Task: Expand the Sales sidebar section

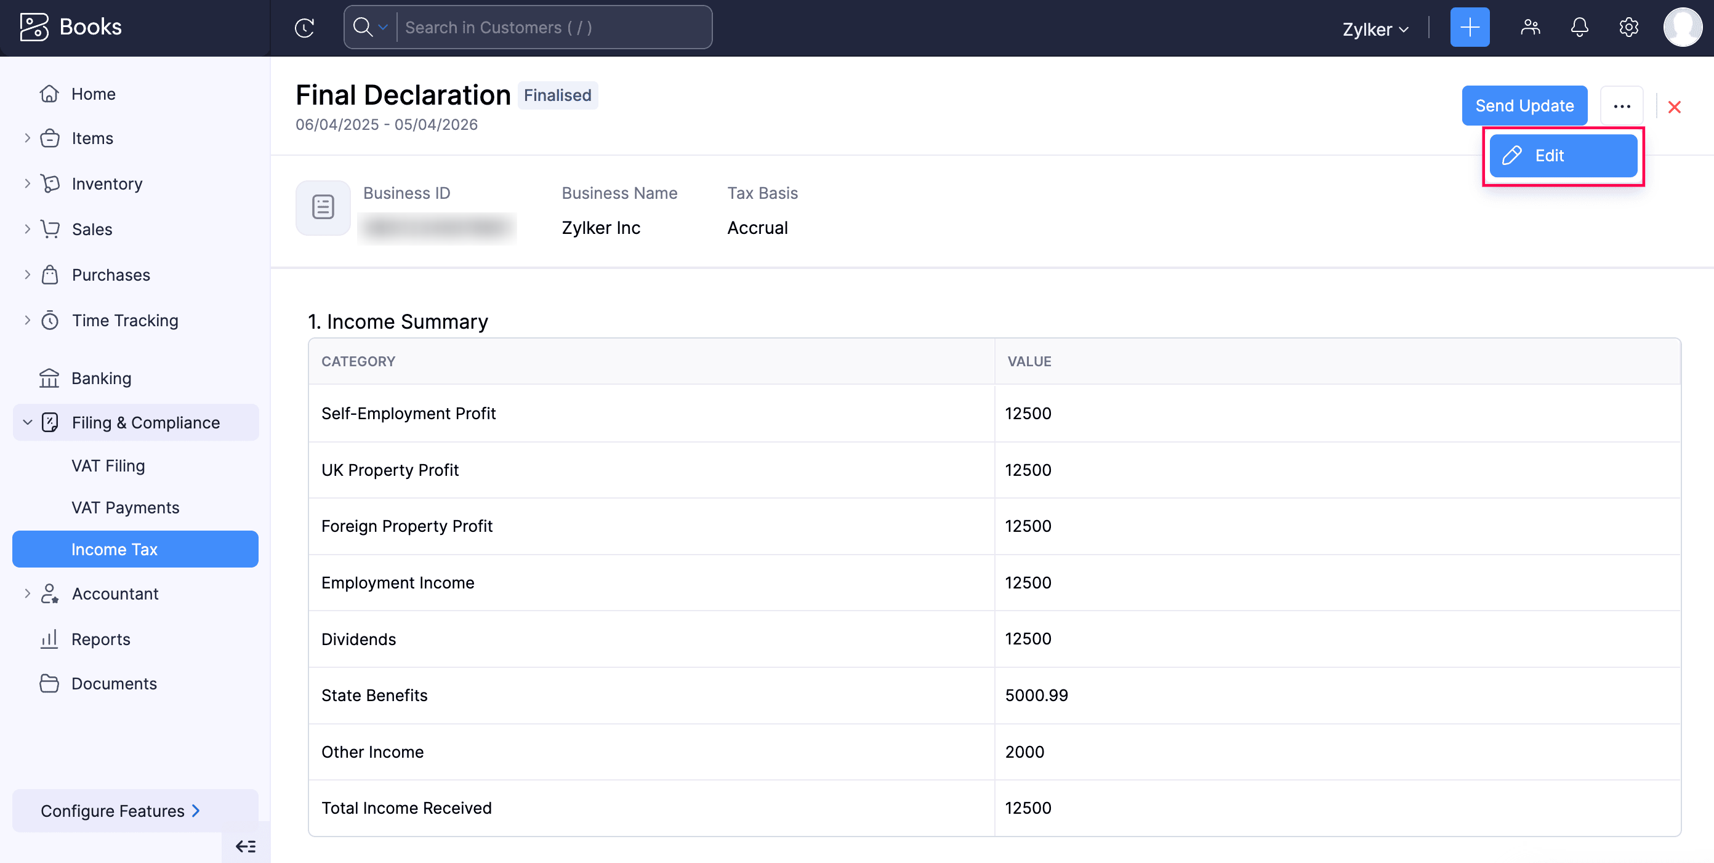Action: click(x=27, y=229)
